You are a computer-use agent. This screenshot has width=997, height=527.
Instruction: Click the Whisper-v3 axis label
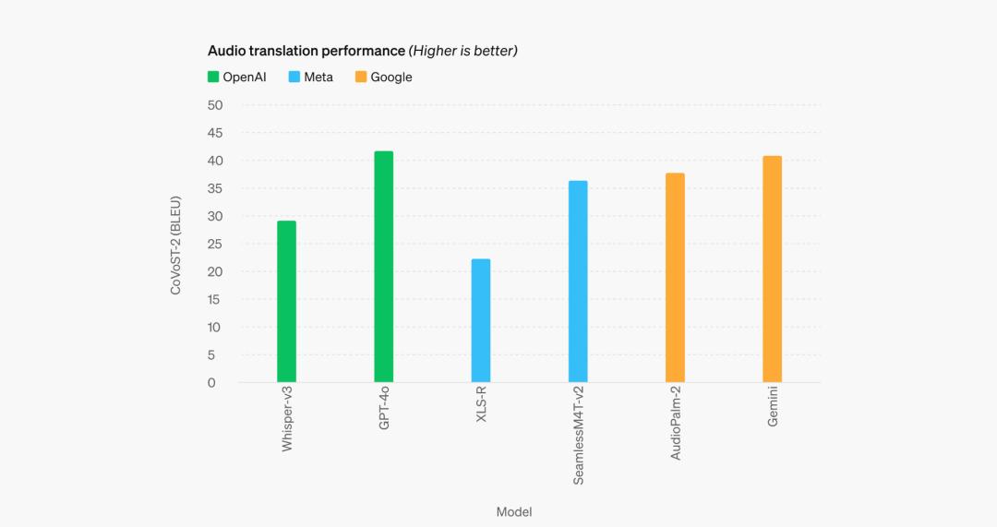pos(287,419)
